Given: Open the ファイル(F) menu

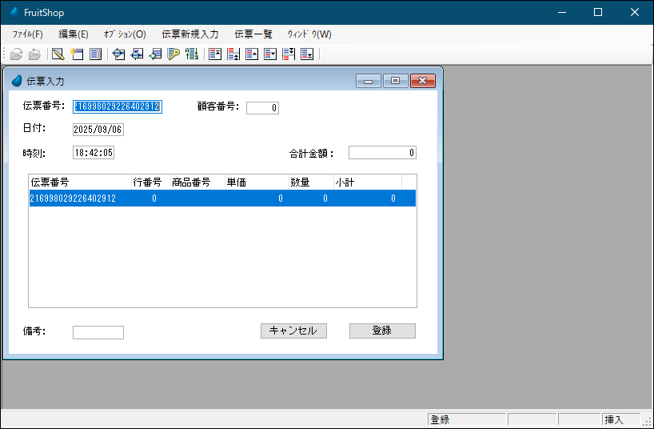Looking at the screenshot, I should (x=28, y=34).
